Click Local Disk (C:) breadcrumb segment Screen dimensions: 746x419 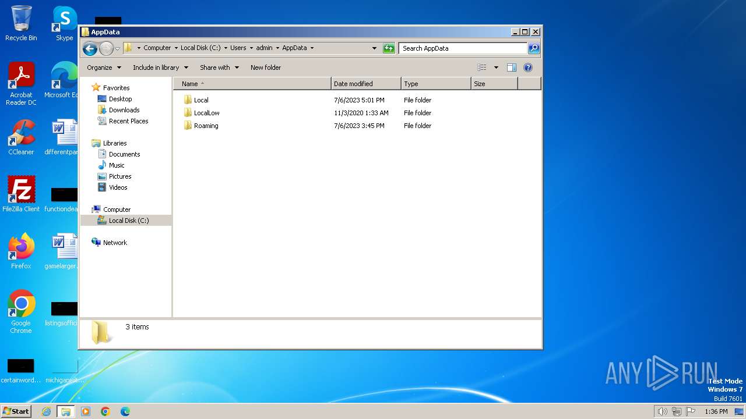(200, 48)
